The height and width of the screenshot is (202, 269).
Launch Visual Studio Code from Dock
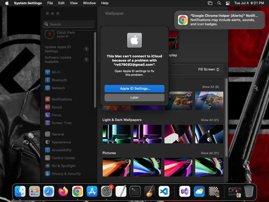[164, 191]
